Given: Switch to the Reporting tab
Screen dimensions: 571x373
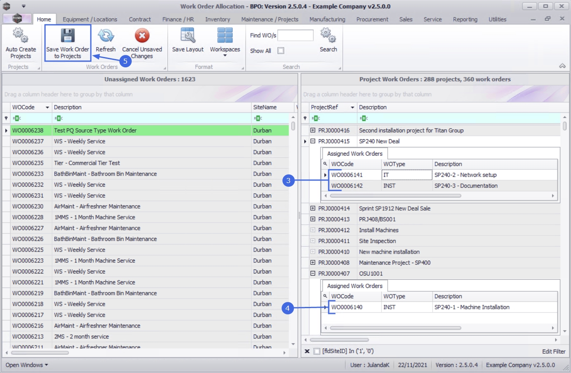Looking at the screenshot, I should (x=465, y=19).
